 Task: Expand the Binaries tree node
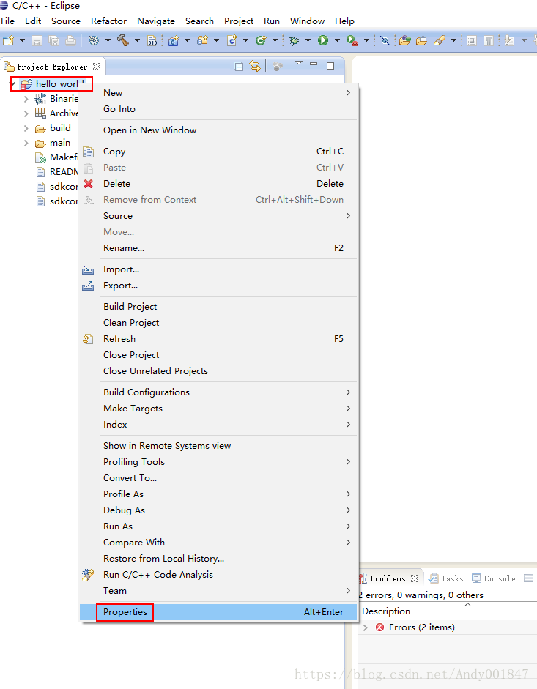coord(26,99)
